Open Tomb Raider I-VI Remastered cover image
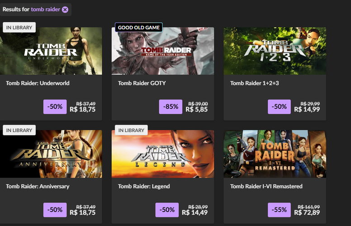 pyautogui.click(x=275, y=154)
